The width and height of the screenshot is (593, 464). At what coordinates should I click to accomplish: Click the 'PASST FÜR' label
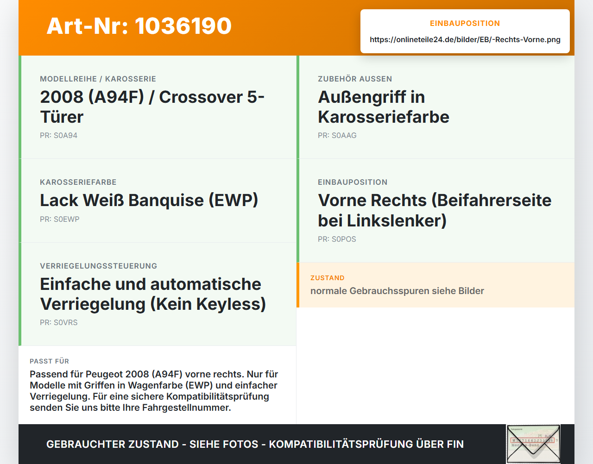tap(49, 361)
